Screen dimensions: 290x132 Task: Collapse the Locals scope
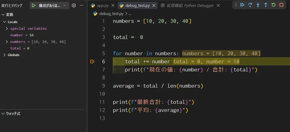5,22
